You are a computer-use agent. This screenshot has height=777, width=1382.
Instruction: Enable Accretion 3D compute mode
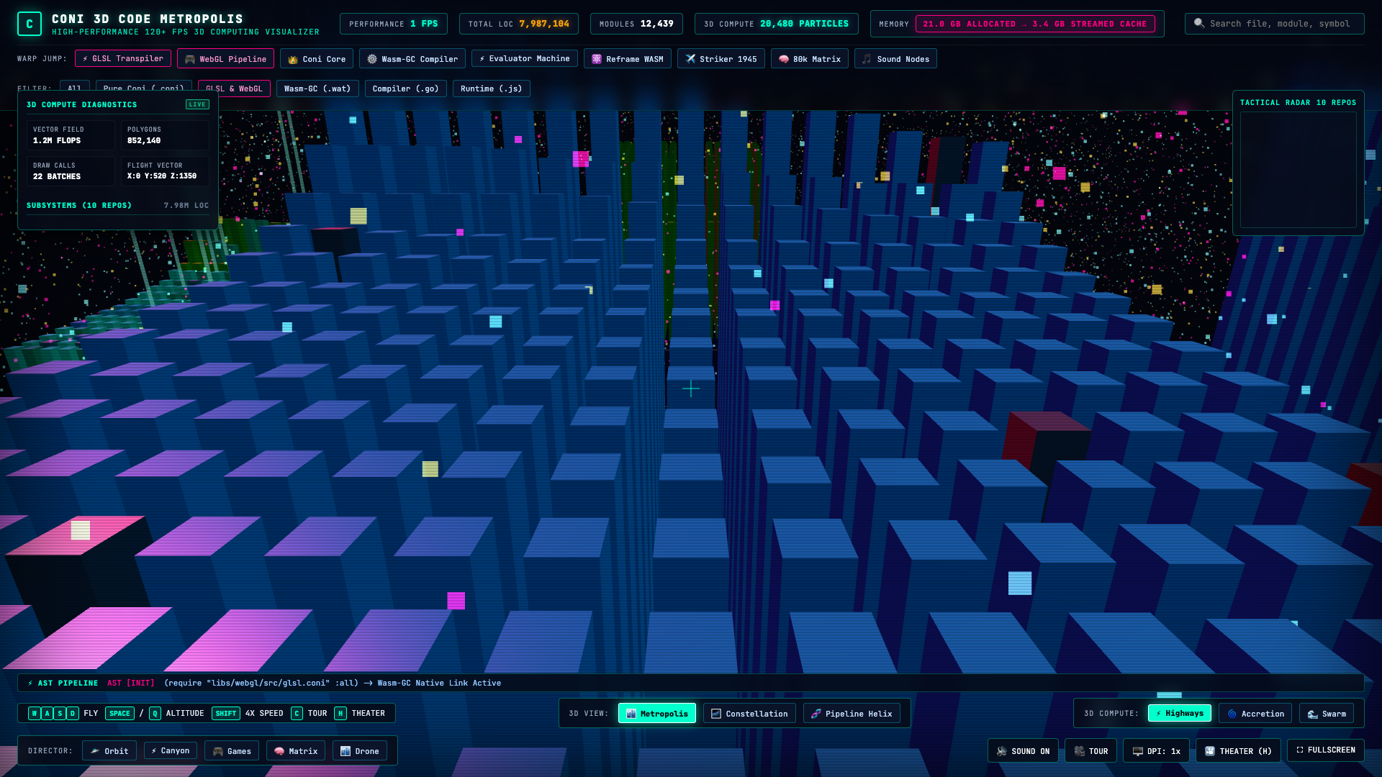point(1255,714)
